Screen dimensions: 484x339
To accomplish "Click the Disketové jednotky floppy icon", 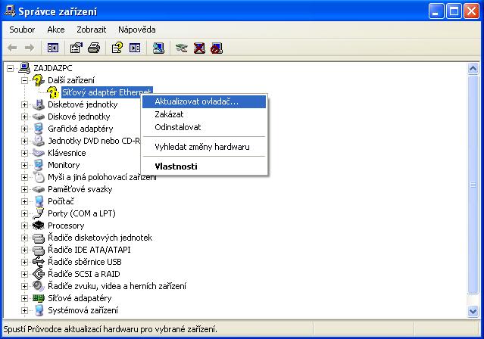I will click(39, 104).
